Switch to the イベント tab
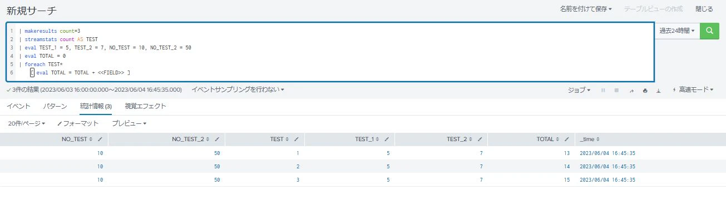The height and width of the screenshot is (200, 726). click(x=18, y=106)
